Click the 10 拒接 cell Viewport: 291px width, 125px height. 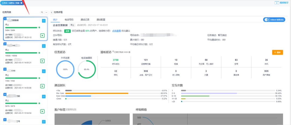176,61
